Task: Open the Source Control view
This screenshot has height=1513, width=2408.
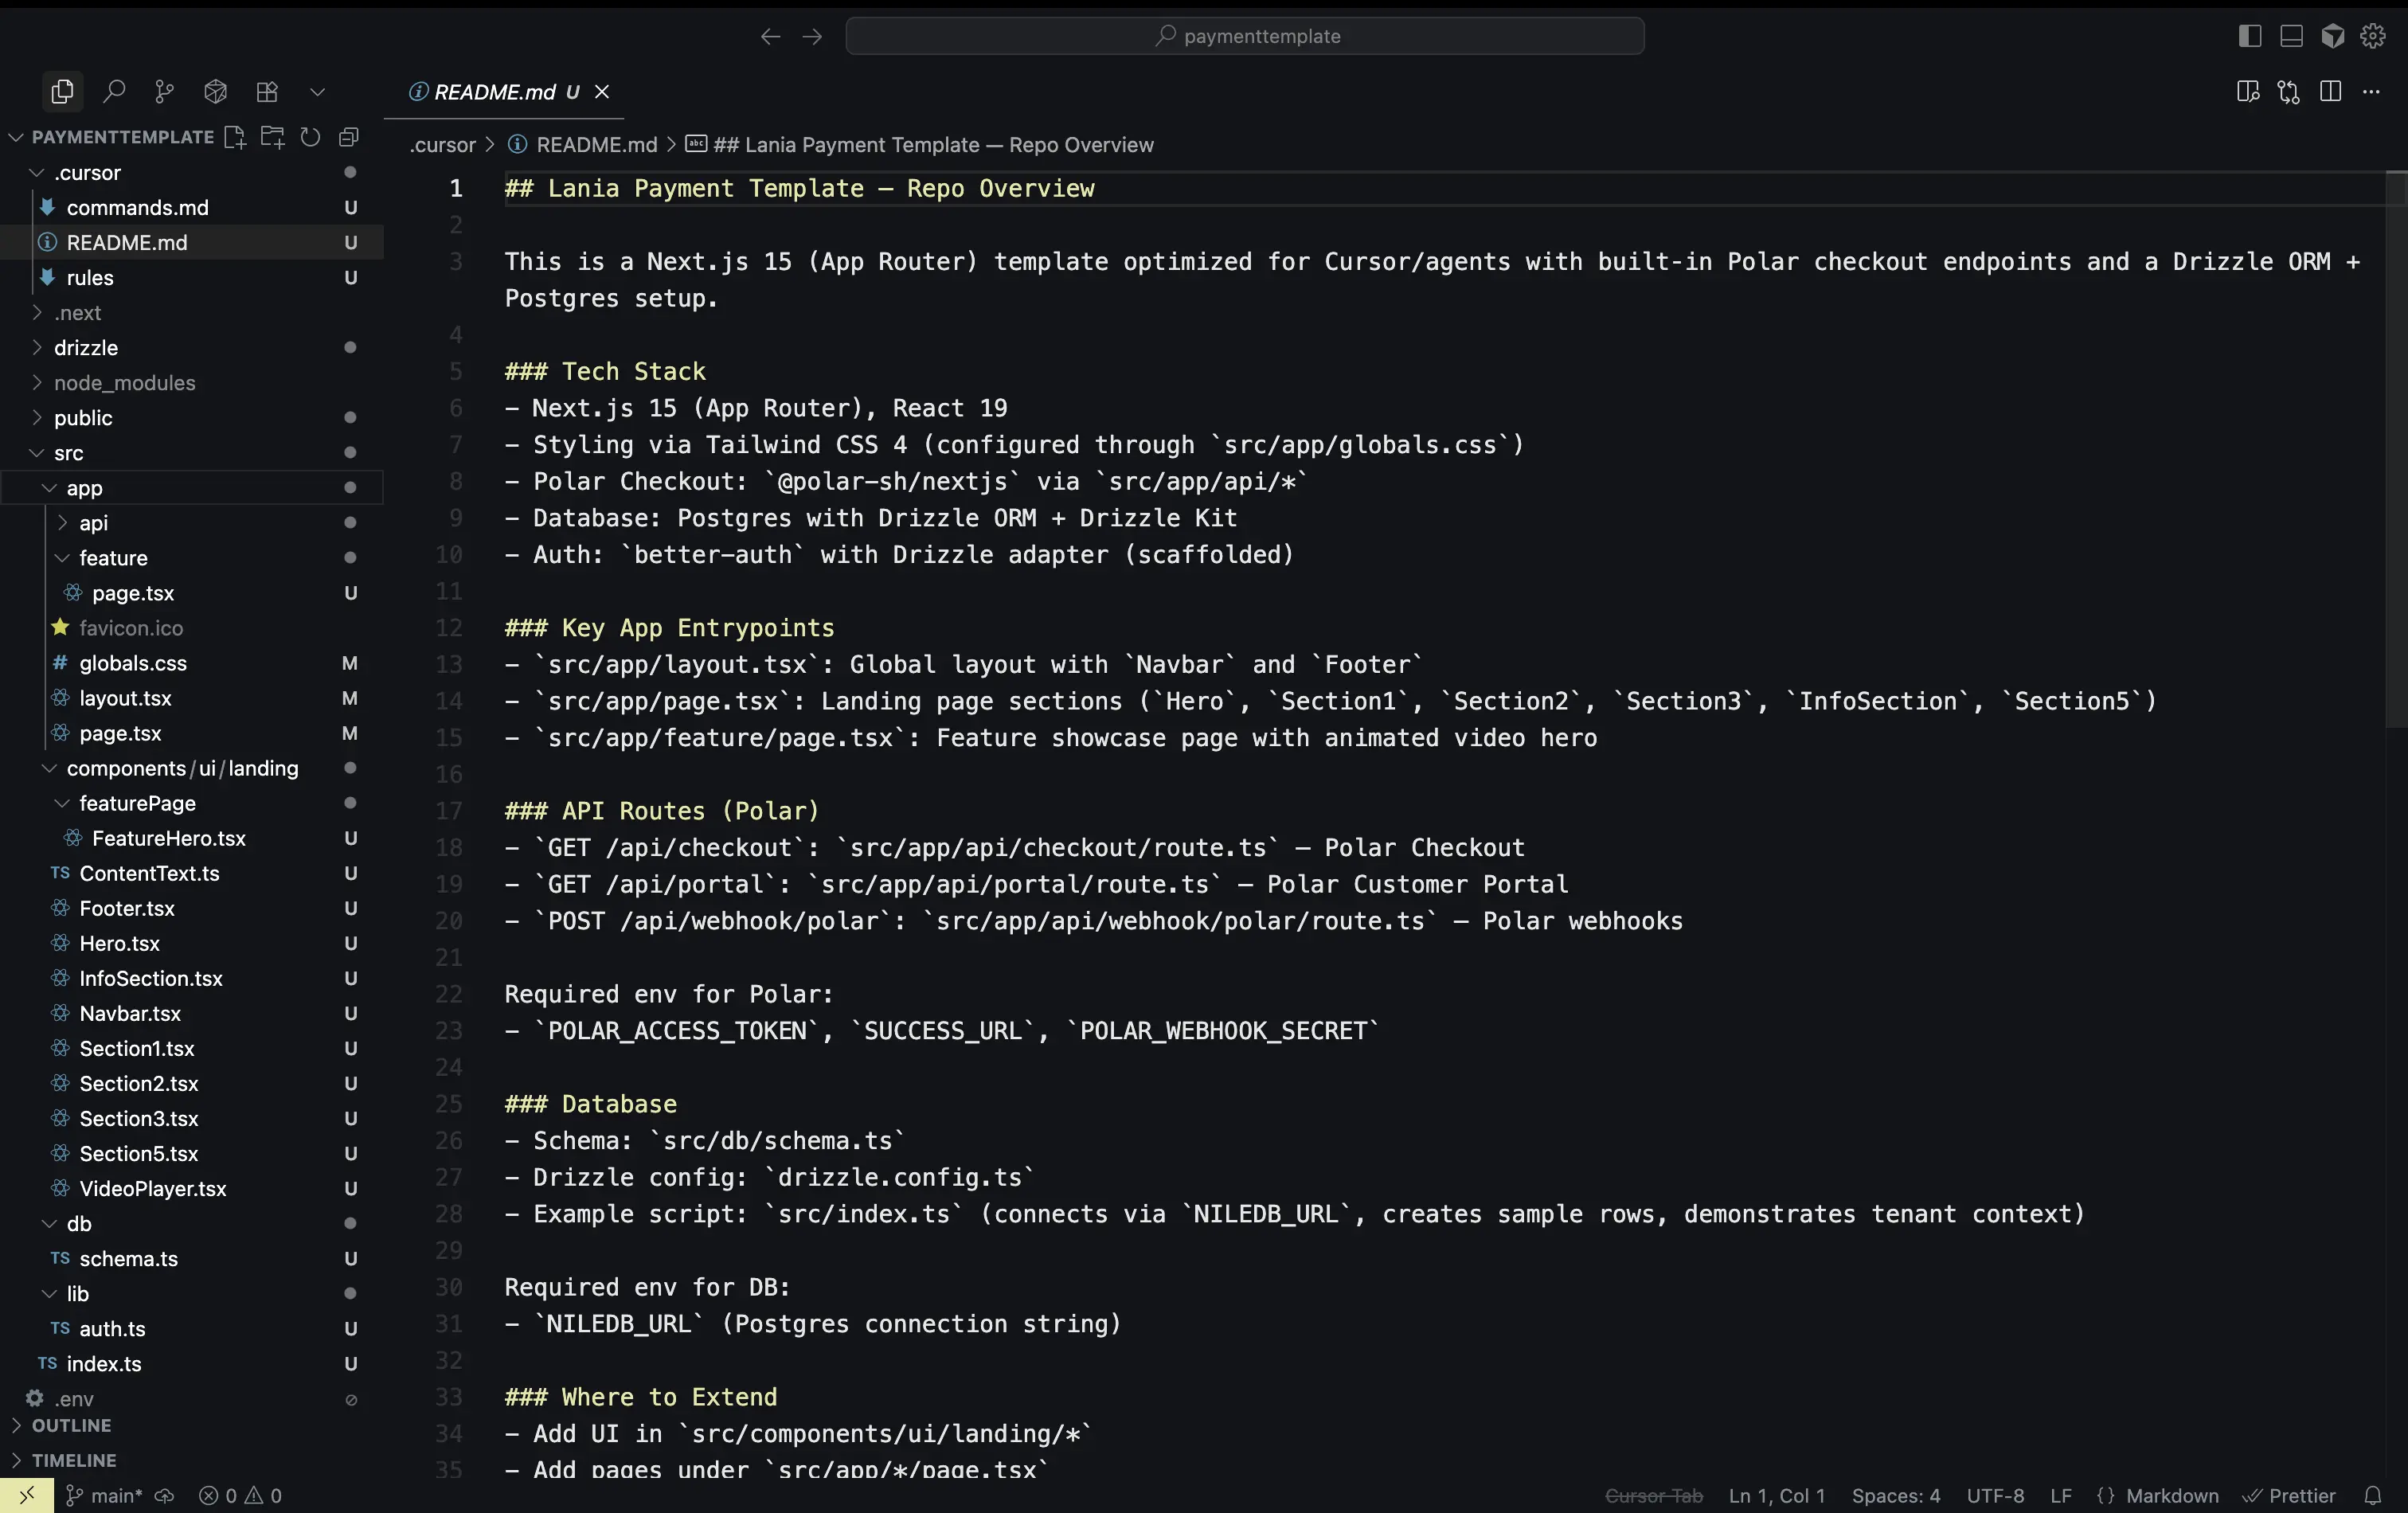Action: 164,92
